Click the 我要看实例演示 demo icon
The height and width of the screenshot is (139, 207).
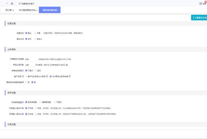[20, 4]
